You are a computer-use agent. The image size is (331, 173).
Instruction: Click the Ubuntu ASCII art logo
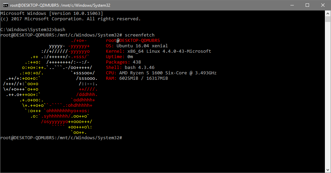click(x=50, y=86)
